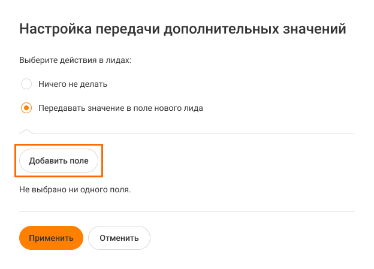The height and width of the screenshot is (269, 374).
Task: Click the small triangle pointer on the divider
Action: tap(26, 131)
